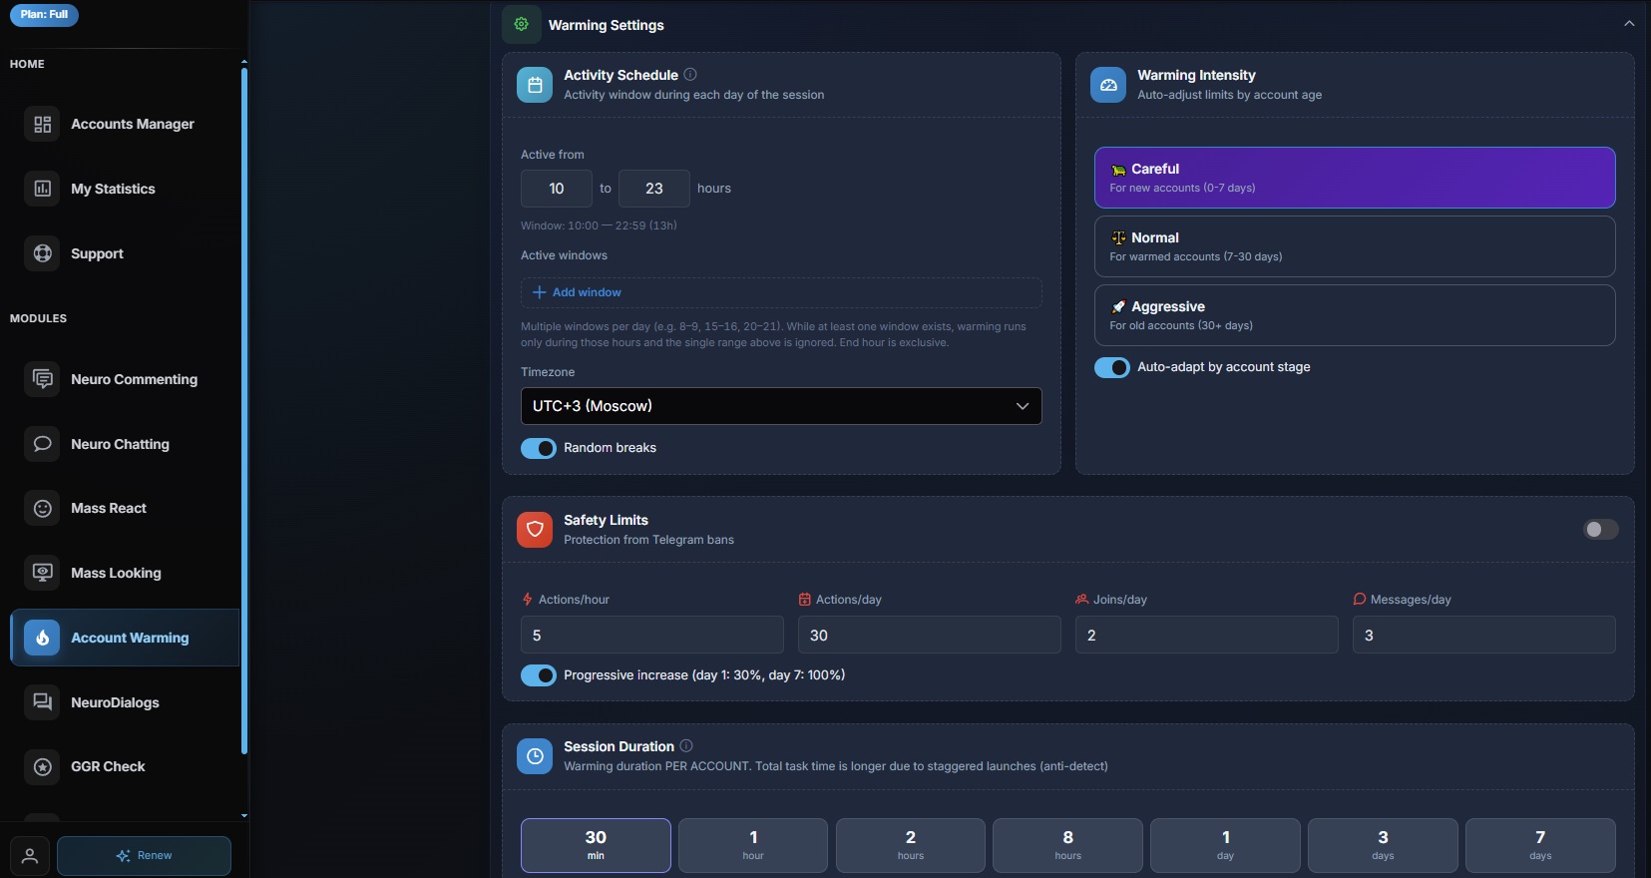The image size is (1651, 878).
Task: Click the sidebar vertical scrollbar
Action: pyautogui.click(x=243, y=409)
